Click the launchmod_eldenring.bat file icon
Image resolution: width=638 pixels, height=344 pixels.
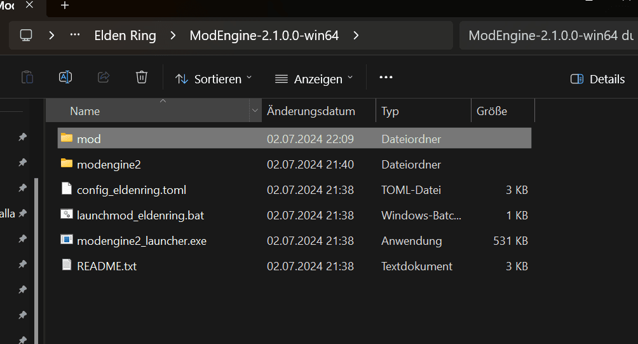click(x=67, y=214)
